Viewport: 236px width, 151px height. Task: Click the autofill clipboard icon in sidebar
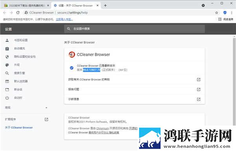point(7,49)
